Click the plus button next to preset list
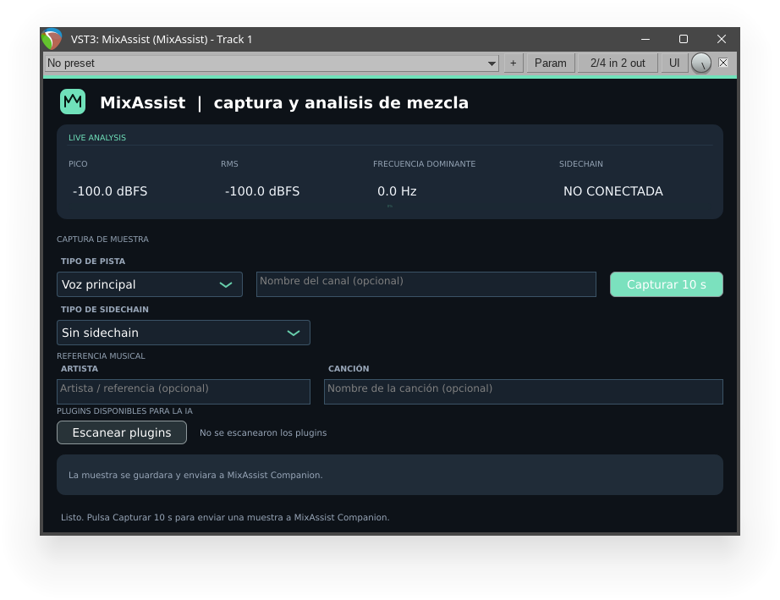 pyautogui.click(x=514, y=63)
